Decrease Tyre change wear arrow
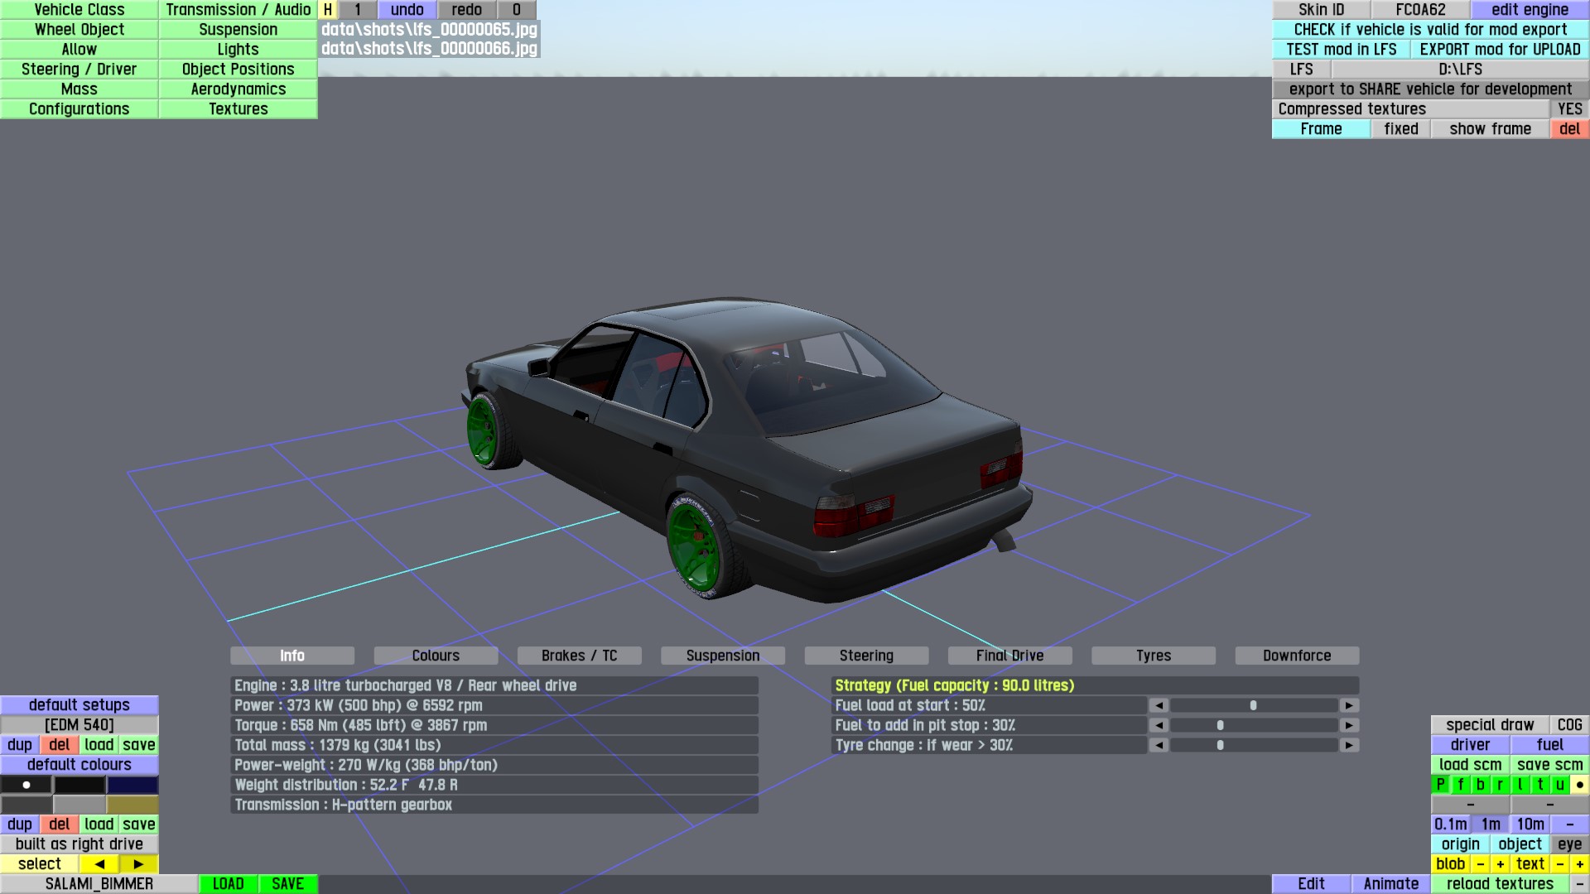Viewport: 1590px width, 894px height. point(1159,745)
